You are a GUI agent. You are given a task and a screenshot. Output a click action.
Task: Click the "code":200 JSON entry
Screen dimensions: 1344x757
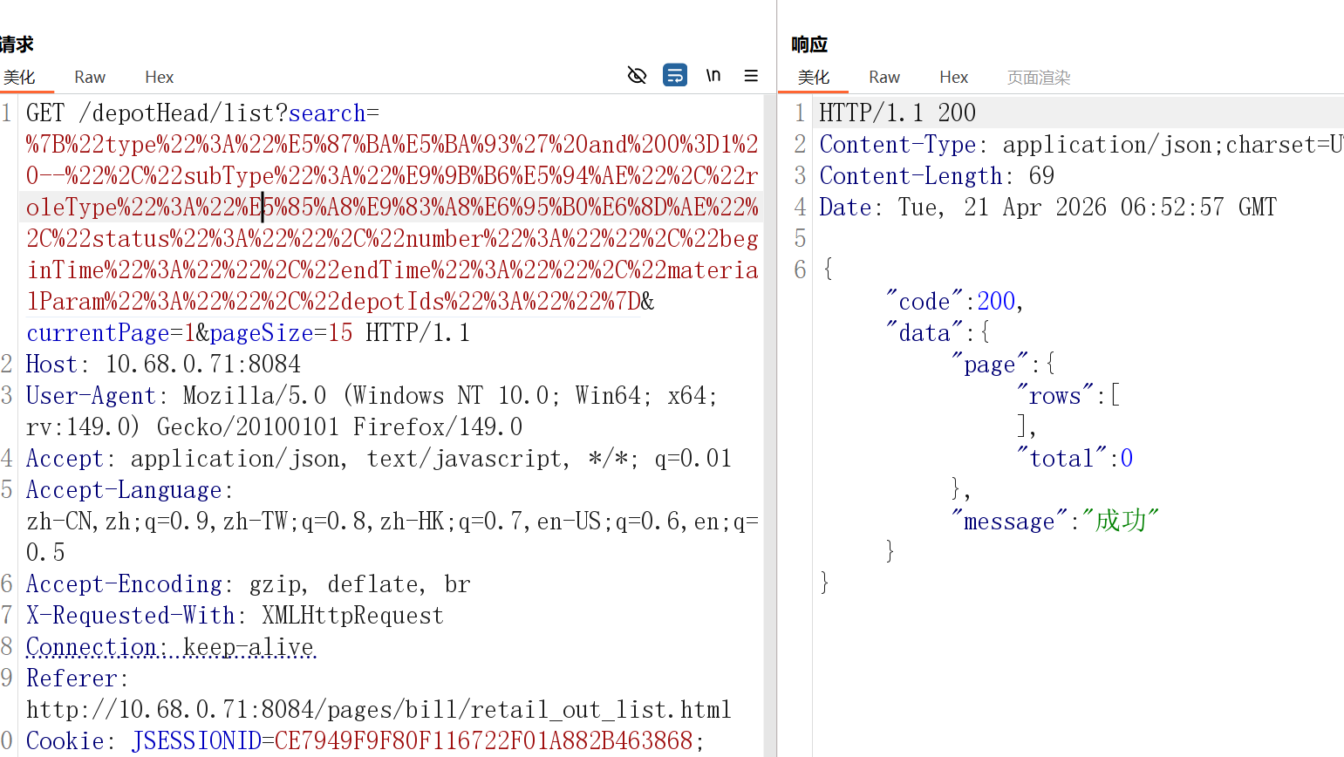[954, 302]
